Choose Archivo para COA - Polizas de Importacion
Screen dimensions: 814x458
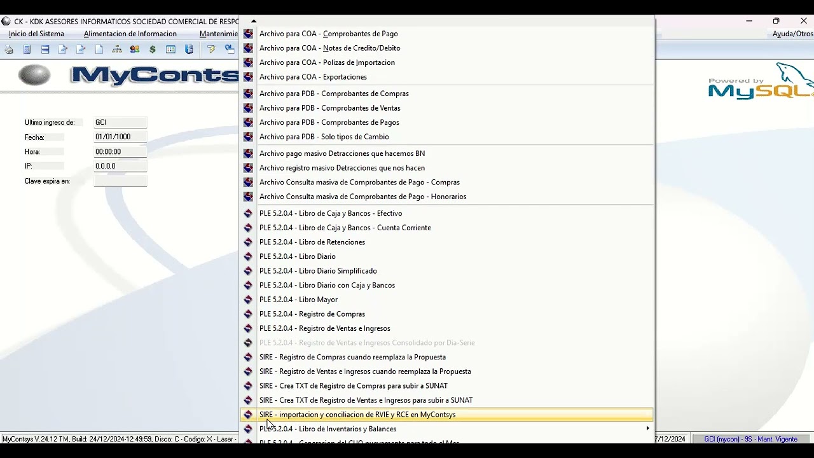click(447, 62)
